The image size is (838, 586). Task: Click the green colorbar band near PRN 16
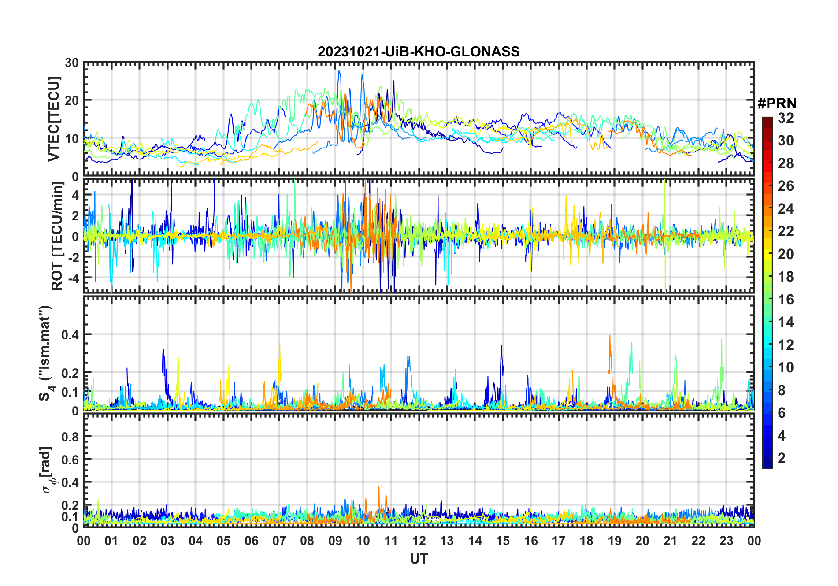click(x=767, y=300)
